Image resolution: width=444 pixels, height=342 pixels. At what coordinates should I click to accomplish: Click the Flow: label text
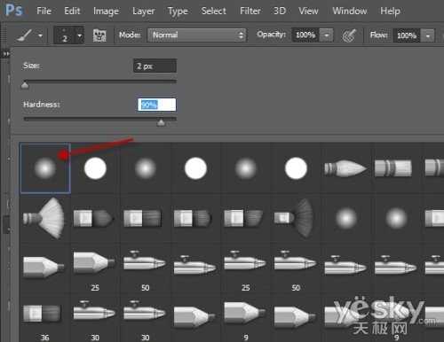[x=378, y=35]
